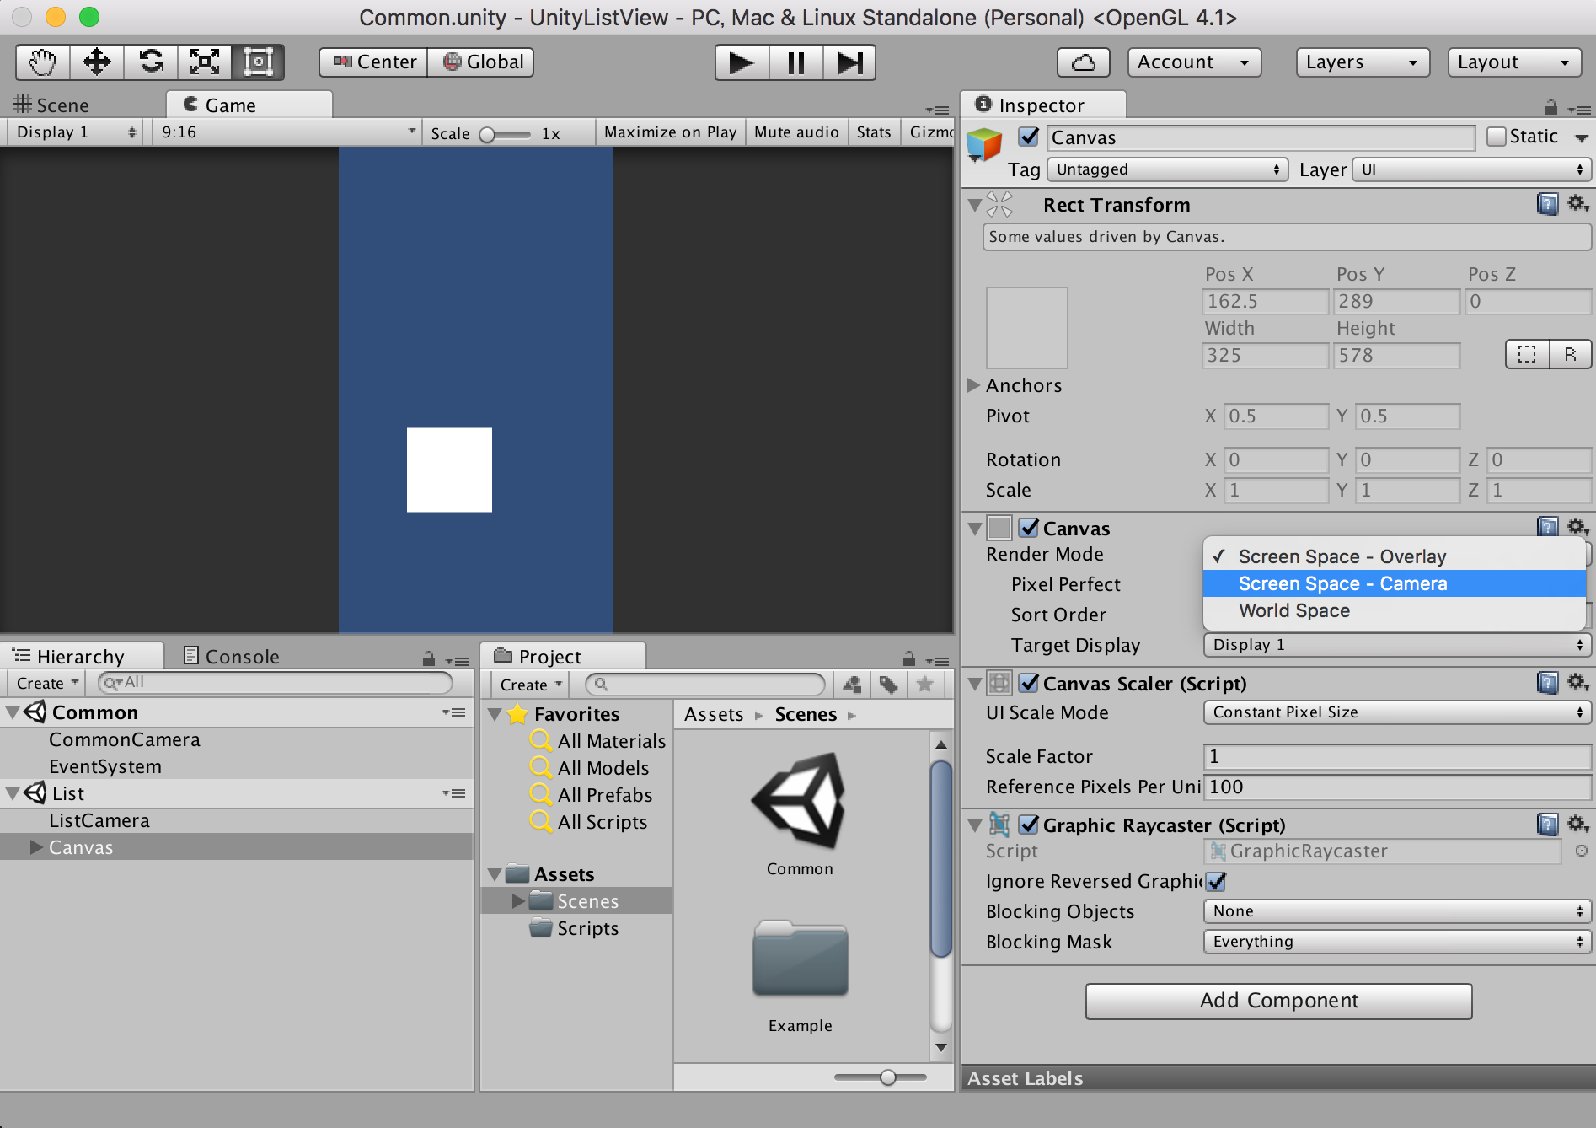Open the Hierarchy Create menu

pyautogui.click(x=47, y=683)
